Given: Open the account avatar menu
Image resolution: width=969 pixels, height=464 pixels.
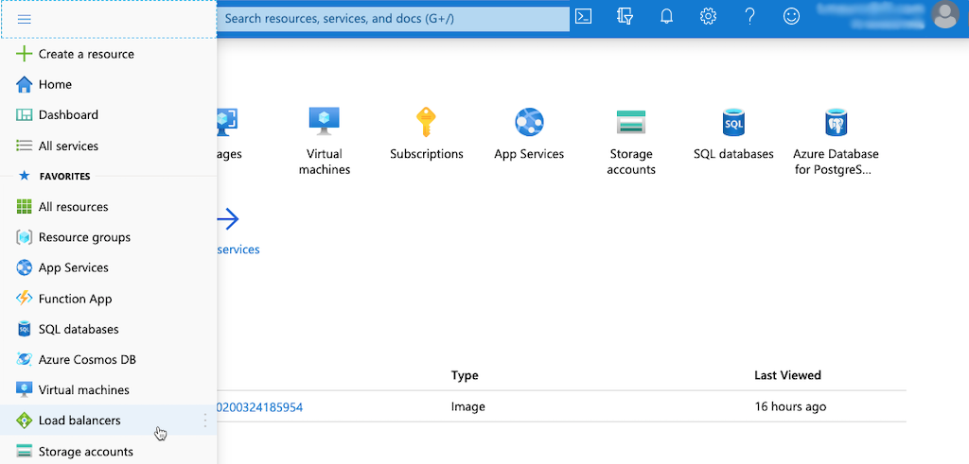Looking at the screenshot, I should (x=945, y=15).
